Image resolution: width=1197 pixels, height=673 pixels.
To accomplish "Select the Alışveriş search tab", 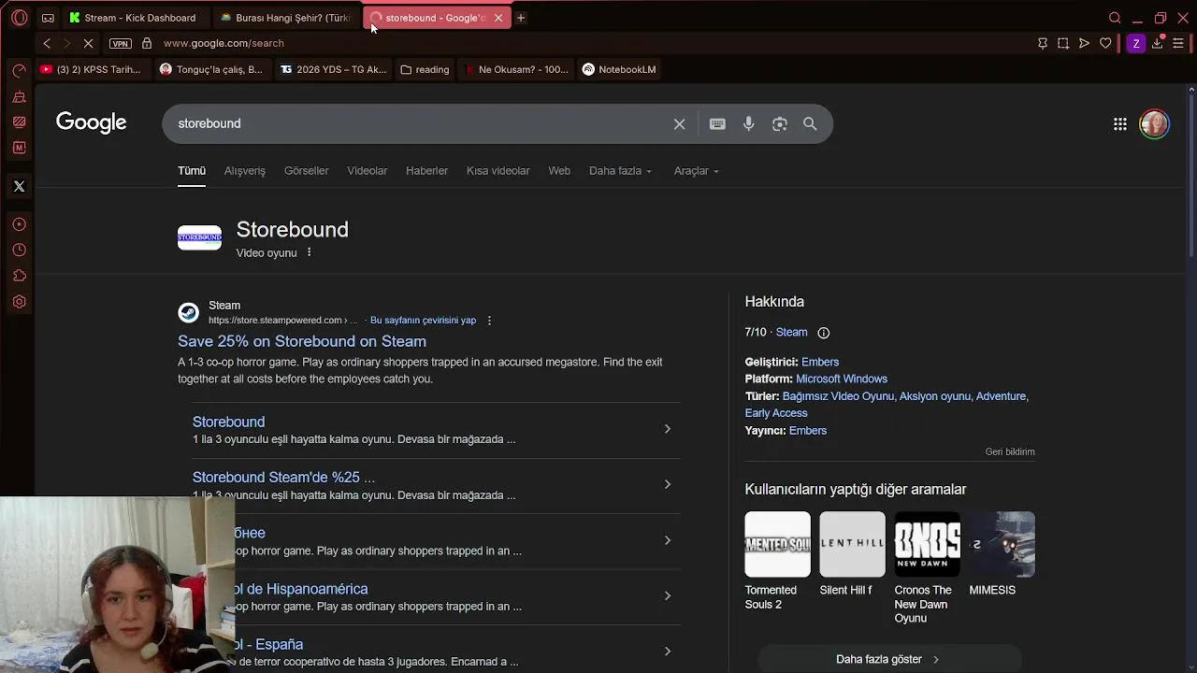I will coord(245,171).
